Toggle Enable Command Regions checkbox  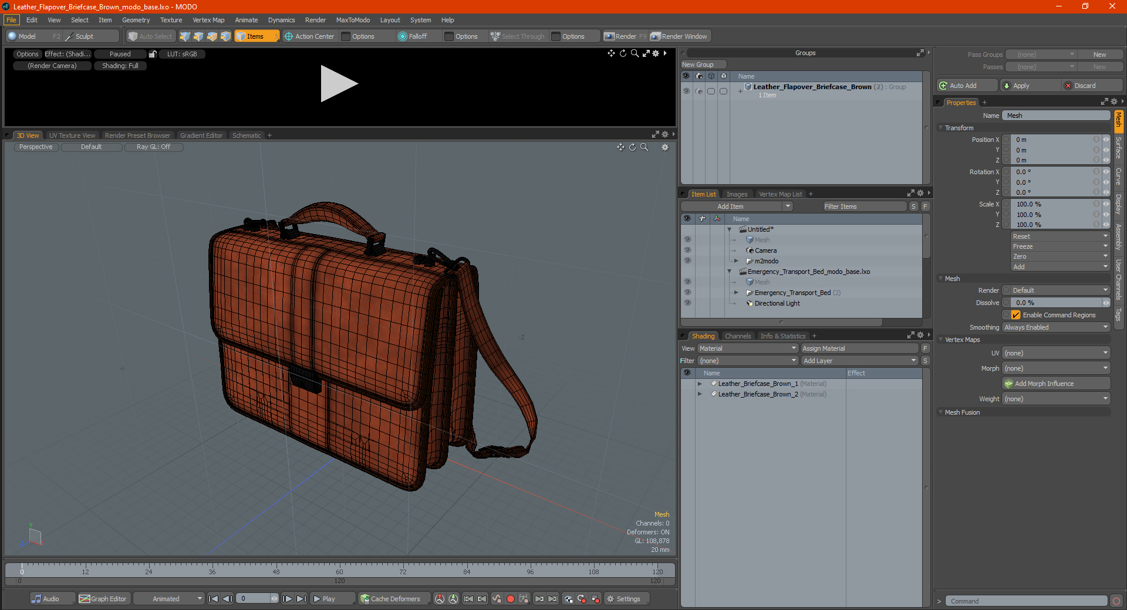[1016, 315]
